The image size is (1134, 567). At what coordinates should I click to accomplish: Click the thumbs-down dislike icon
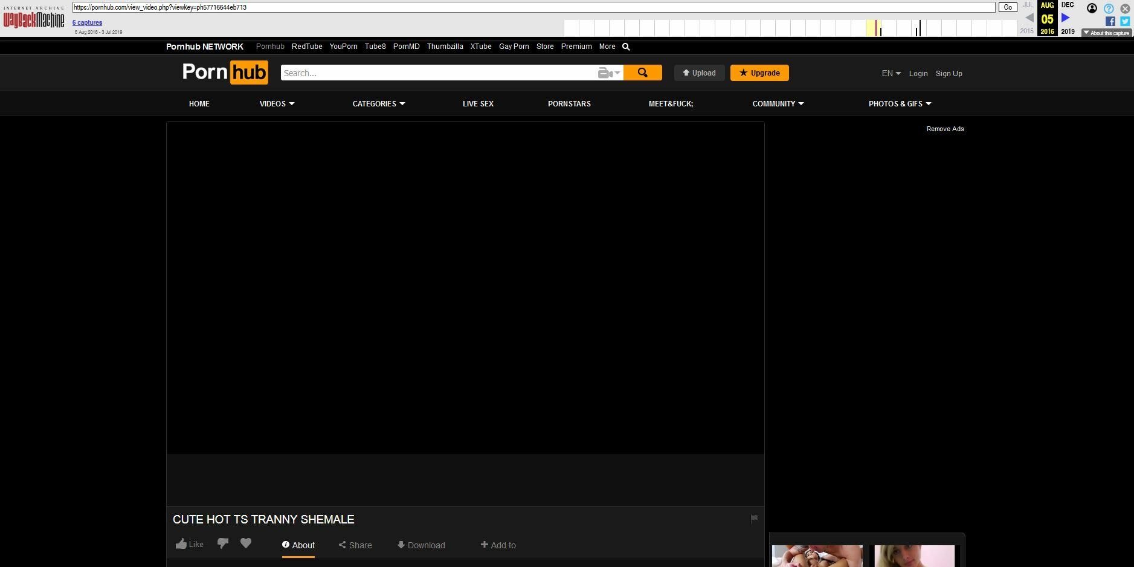click(223, 543)
